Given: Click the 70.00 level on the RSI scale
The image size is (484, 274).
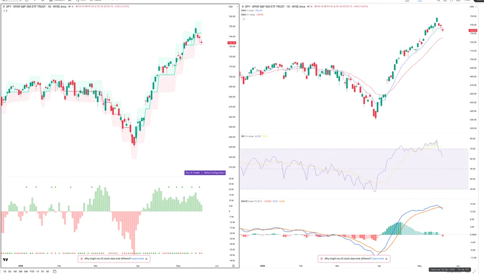Looking at the screenshot, I should 473,149.
